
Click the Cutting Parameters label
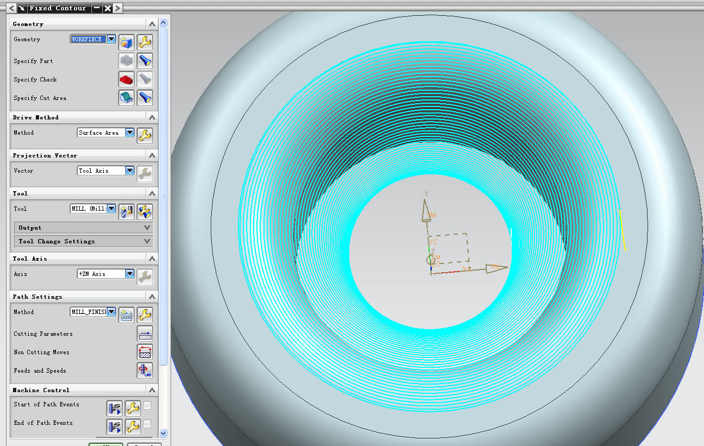pos(43,334)
